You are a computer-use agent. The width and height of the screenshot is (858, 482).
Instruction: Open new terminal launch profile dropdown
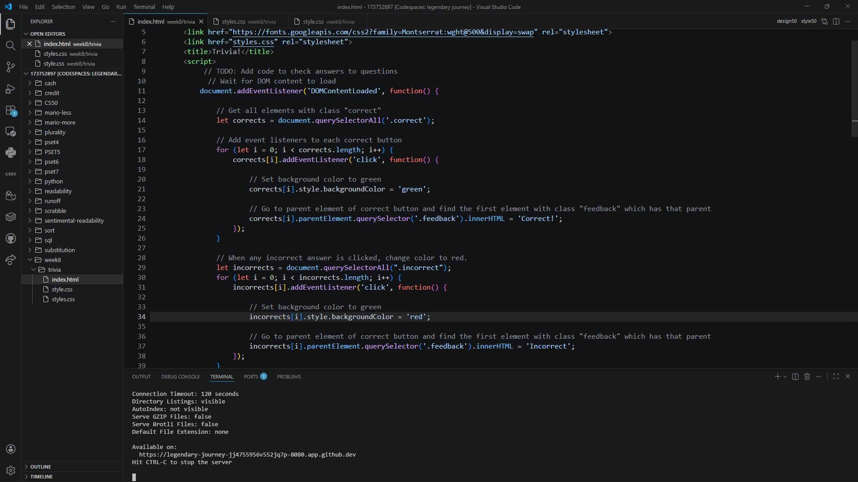785,377
